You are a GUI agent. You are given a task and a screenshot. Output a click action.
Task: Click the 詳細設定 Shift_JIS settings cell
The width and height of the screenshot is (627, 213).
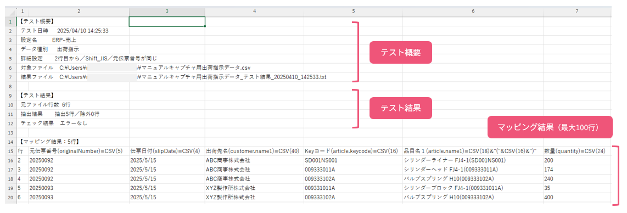click(89, 58)
